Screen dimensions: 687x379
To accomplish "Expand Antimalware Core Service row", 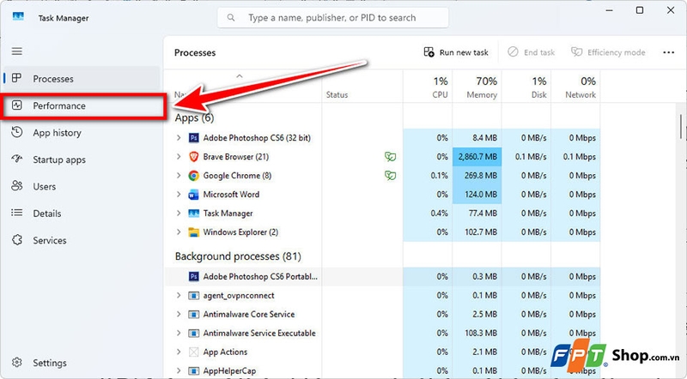I will (179, 314).
